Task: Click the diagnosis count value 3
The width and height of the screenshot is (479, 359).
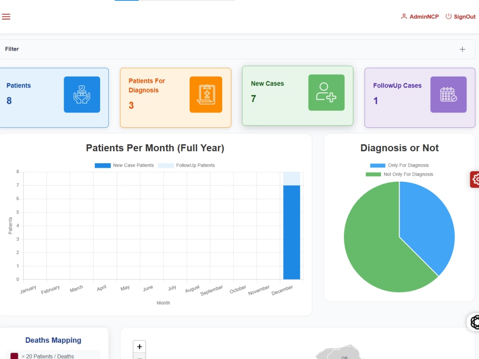Action: (131, 105)
